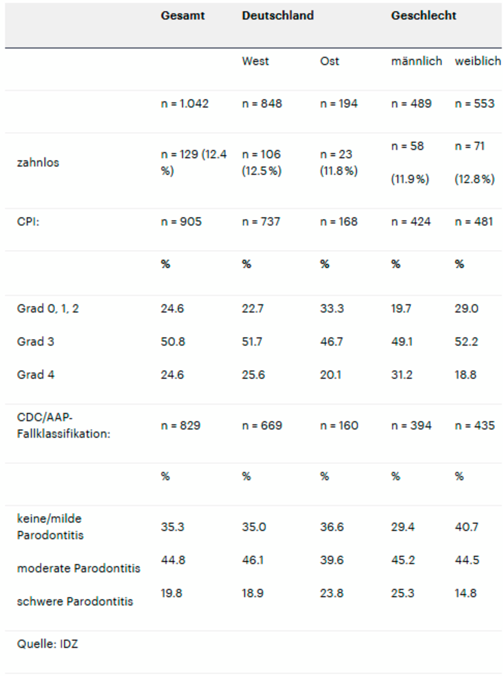Select the West subheader cell
503x676 pixels.
point(255,61)
